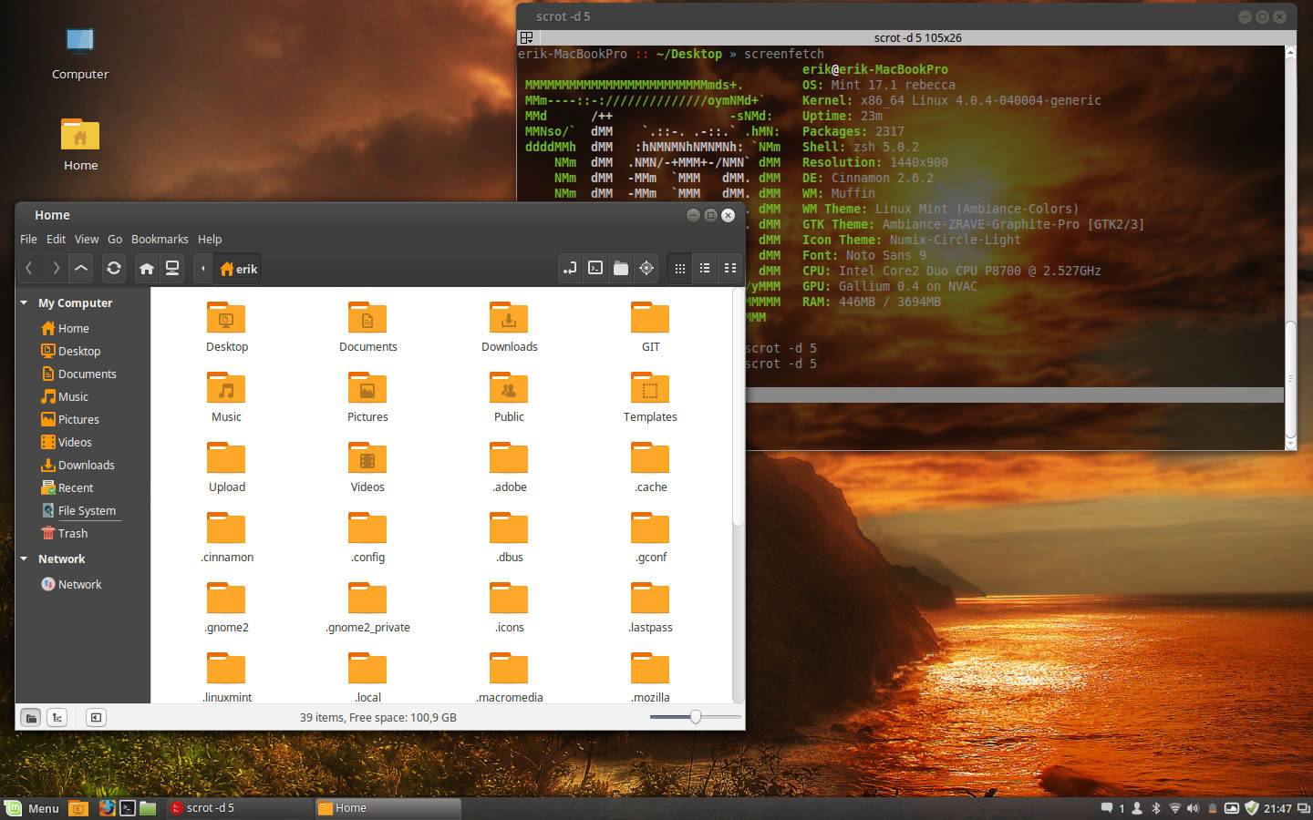
Task: Click the Computer icon in navigation toolbar
Action: (x=172, y=268)
